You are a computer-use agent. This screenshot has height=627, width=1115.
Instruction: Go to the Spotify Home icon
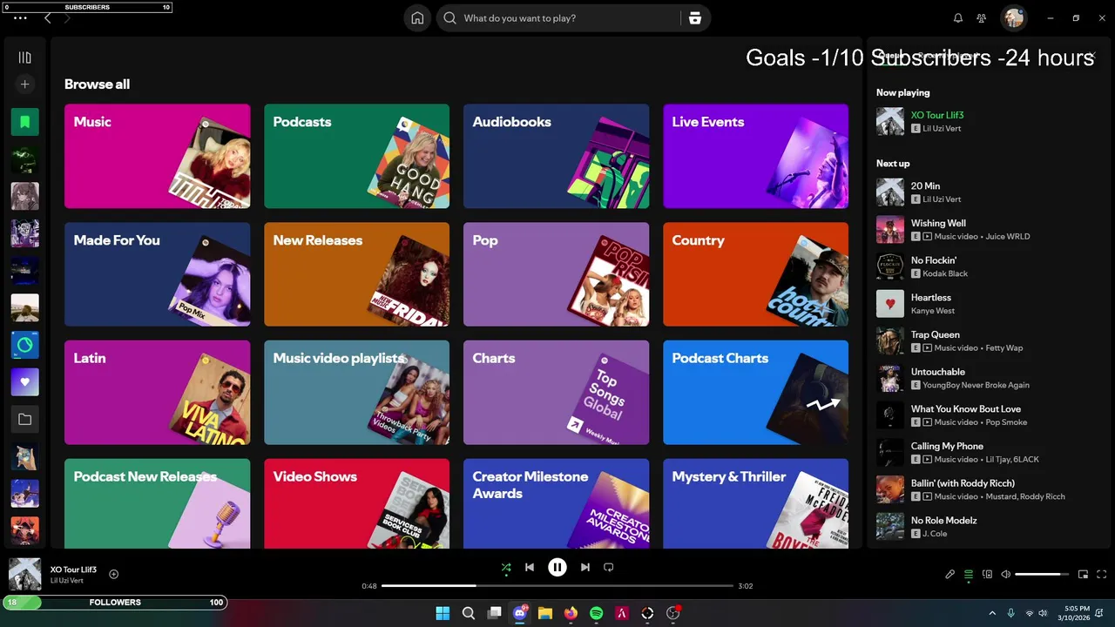tap(417, 18)
